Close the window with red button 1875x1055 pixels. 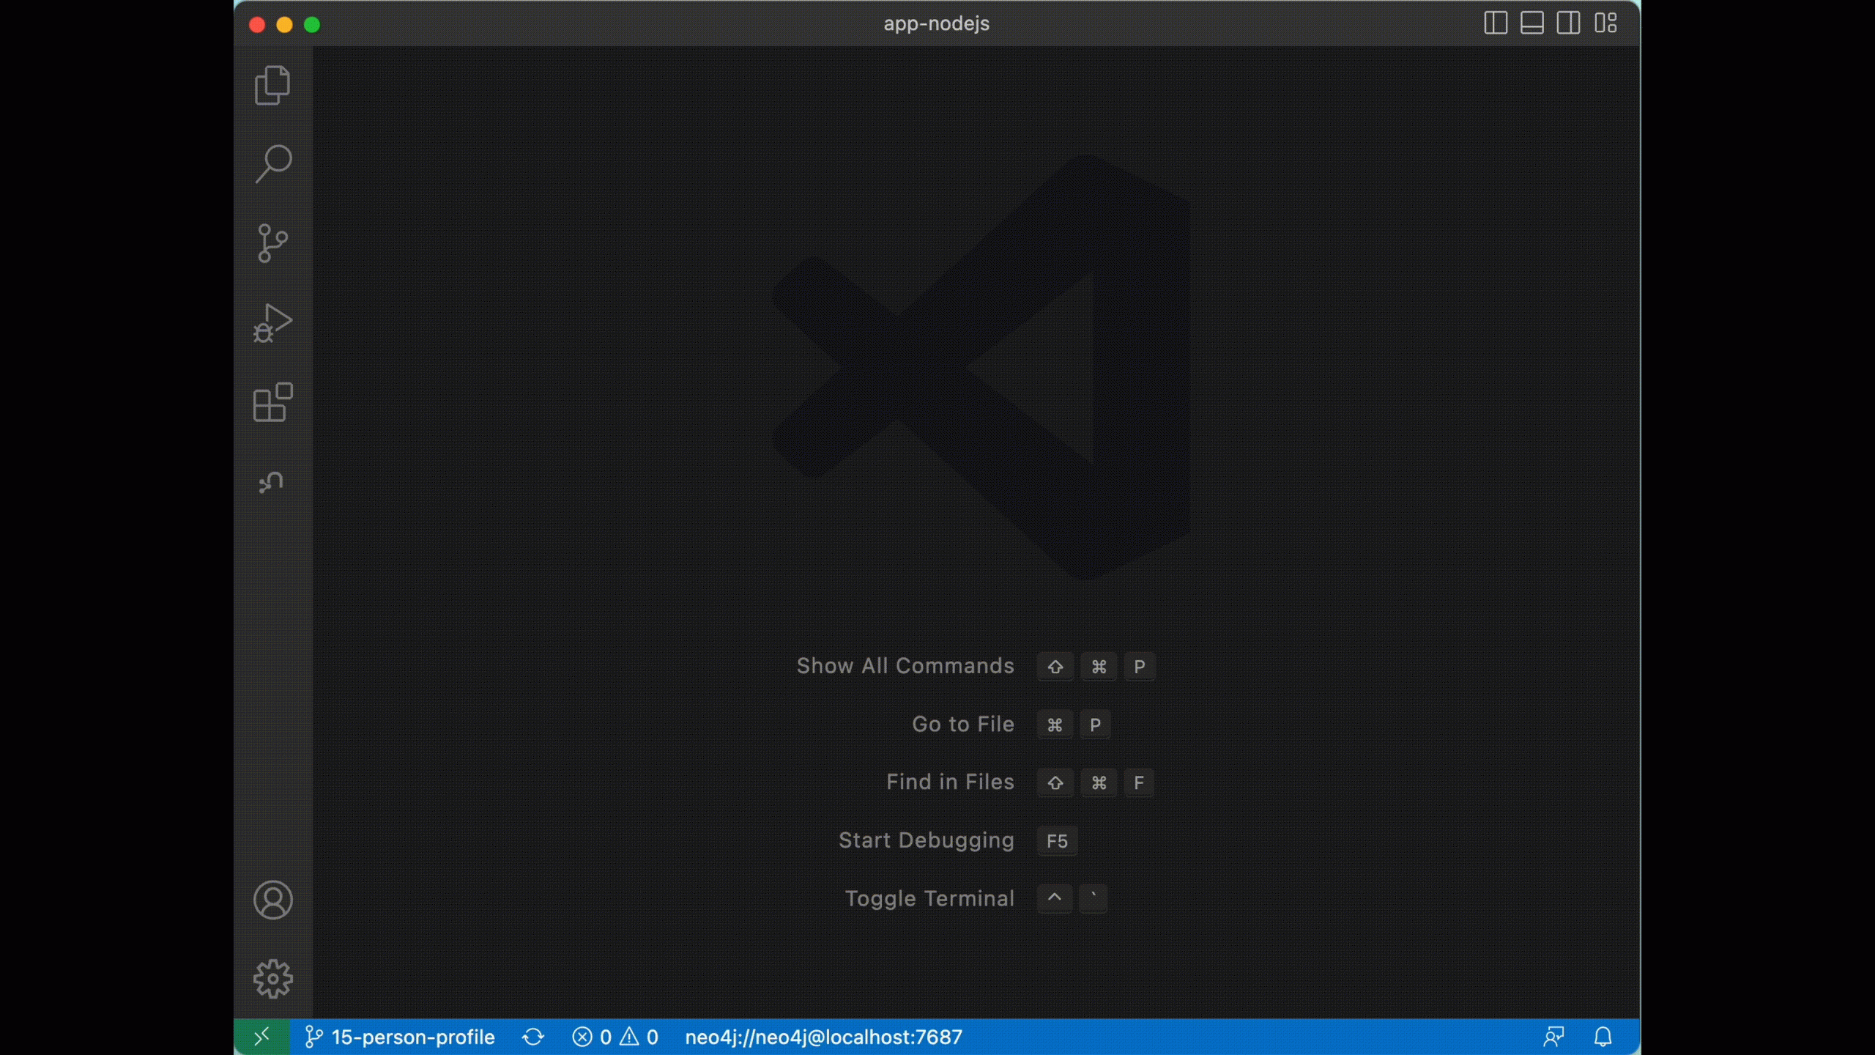click(257, 24)
